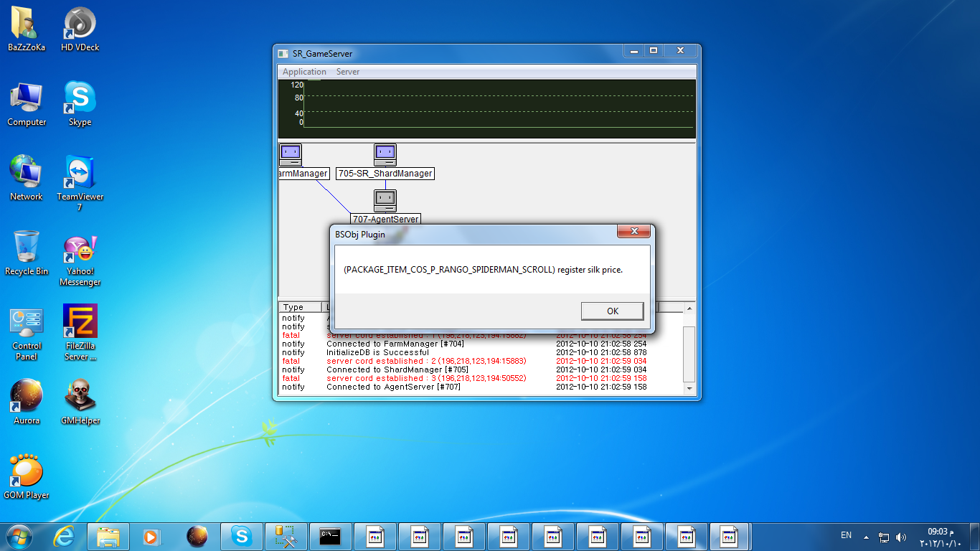
Task: Select the Aurora desktop shortcut
Action: (x=27, y=402)
